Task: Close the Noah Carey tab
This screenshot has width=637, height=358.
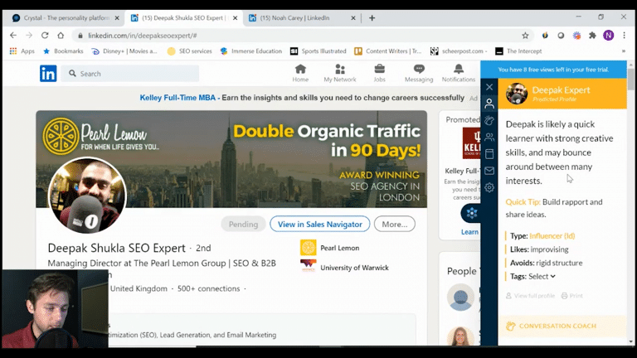Action: pos(353,18)
